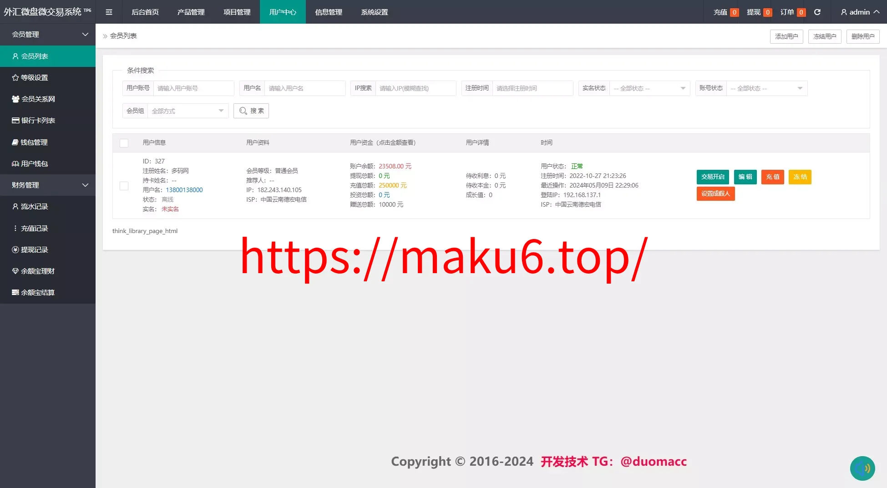Open 用户钱包 sidebar item
Screen dimensions: 887x488
[48, 163]
